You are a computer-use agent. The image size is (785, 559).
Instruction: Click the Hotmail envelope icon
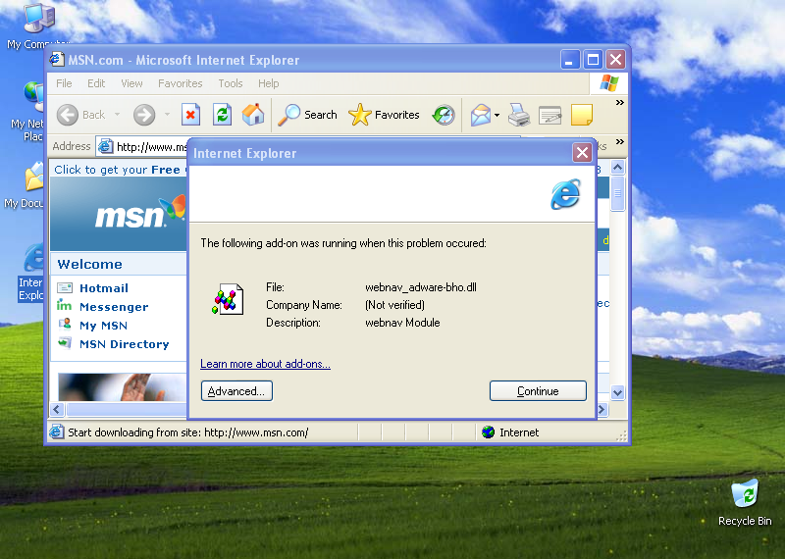[x=65, y=287]
